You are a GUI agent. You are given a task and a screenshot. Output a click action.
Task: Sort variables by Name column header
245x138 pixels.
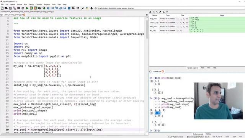154,15
